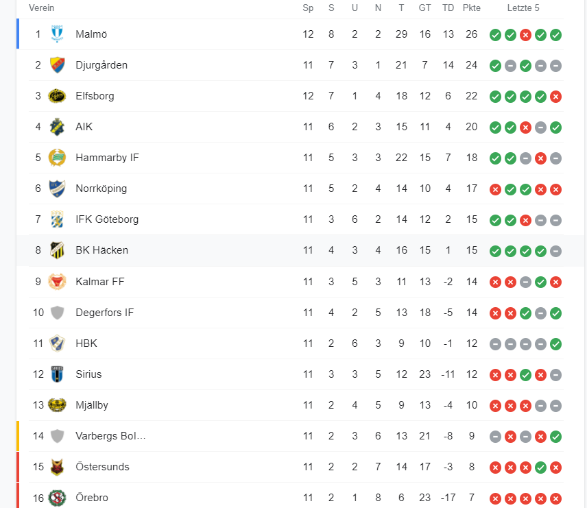587x508 pixels.
Task: Click the Sirius blue-black crest
Action: point(57,374)
